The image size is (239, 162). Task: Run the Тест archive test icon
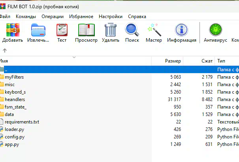coord(62,30)
